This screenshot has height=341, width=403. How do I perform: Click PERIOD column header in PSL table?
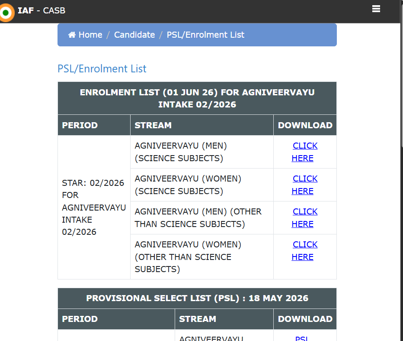(116, 319)
